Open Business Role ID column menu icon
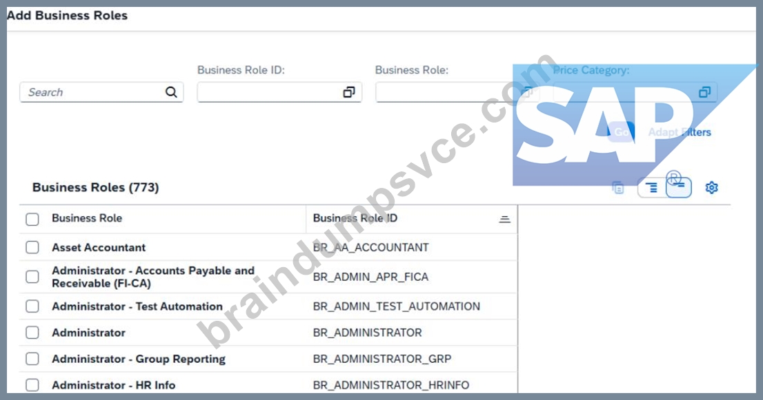Viewport: 763px width, 400px height. click(x=504, y=220)
